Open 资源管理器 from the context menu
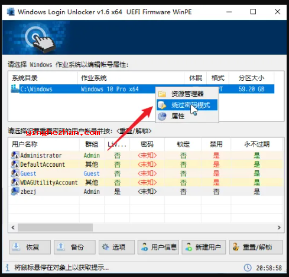Viewport: 289px width, 277px height. pyautogui.click(x=187, y=94)
